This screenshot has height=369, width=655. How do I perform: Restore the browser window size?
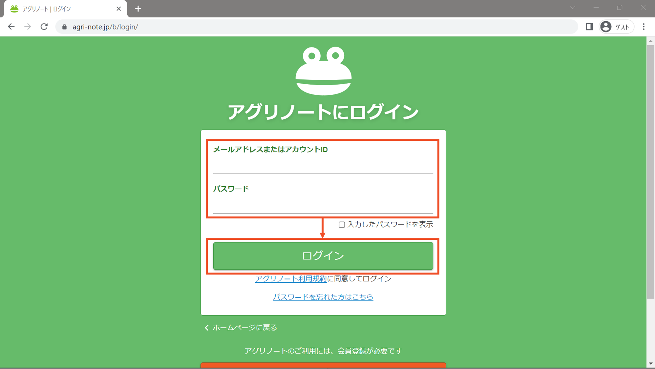[x=620, y=8]
